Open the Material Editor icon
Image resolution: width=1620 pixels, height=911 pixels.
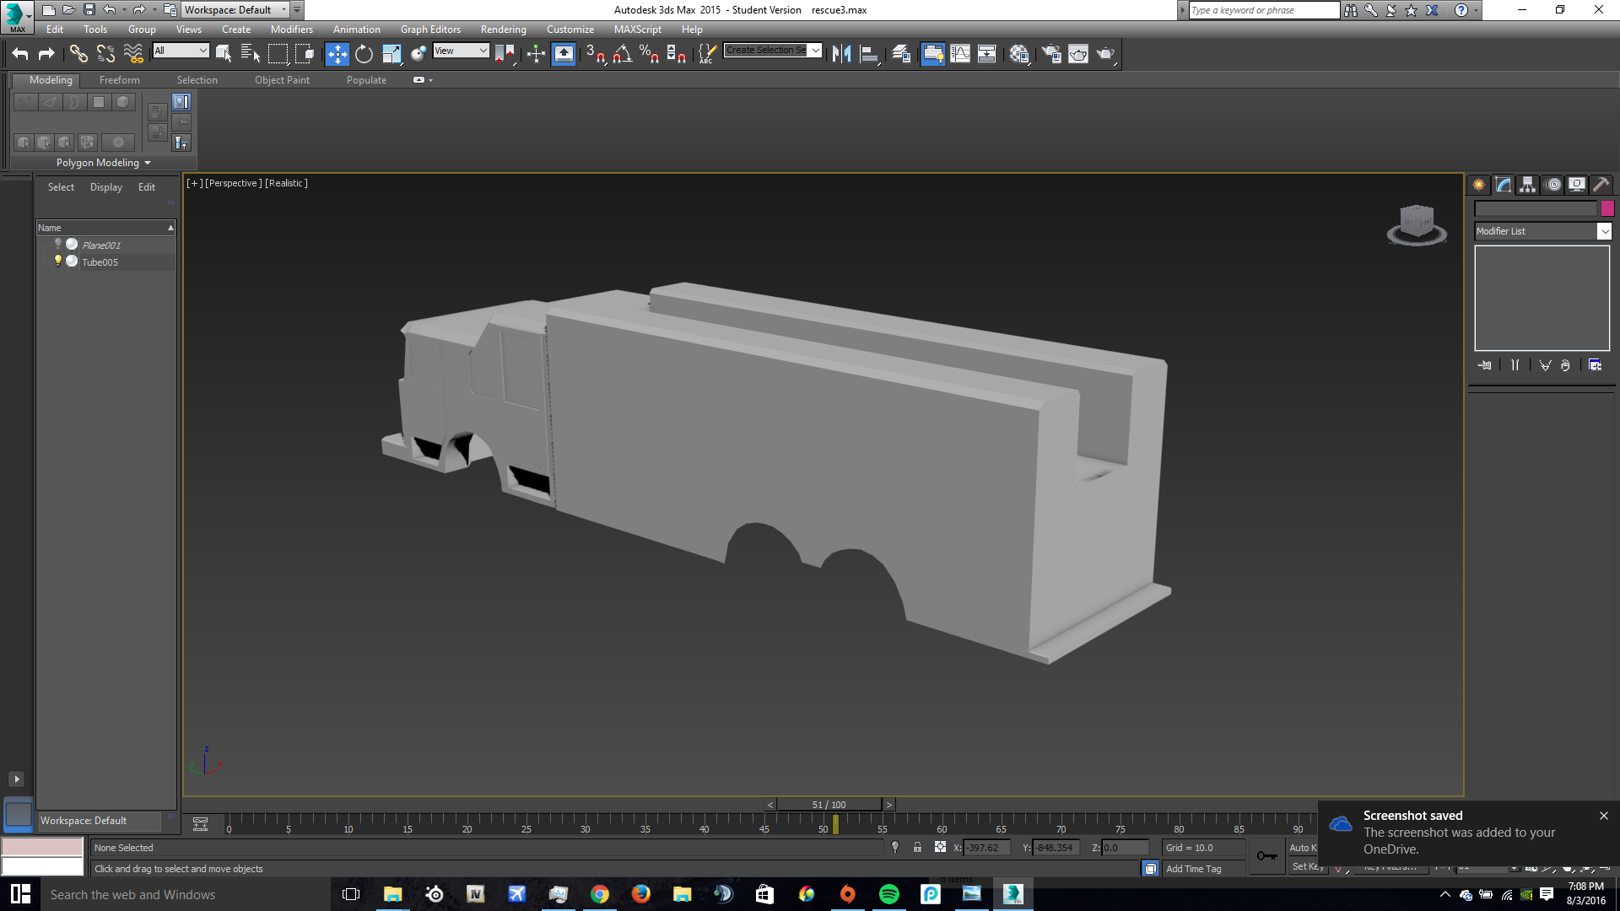[1019, 54]
